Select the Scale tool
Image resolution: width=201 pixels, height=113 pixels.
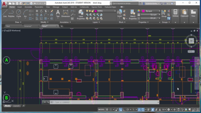point(41,19)
